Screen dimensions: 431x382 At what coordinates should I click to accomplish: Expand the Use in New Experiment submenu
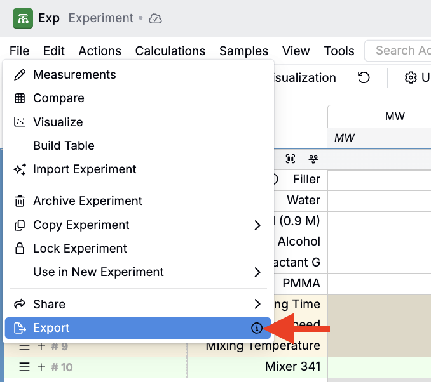[x=257, y=272]
